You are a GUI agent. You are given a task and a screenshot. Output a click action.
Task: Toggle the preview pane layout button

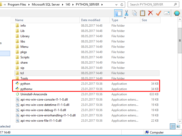tap(118, 13)
